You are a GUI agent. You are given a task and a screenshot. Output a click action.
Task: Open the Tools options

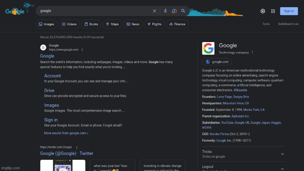[266, 24]
